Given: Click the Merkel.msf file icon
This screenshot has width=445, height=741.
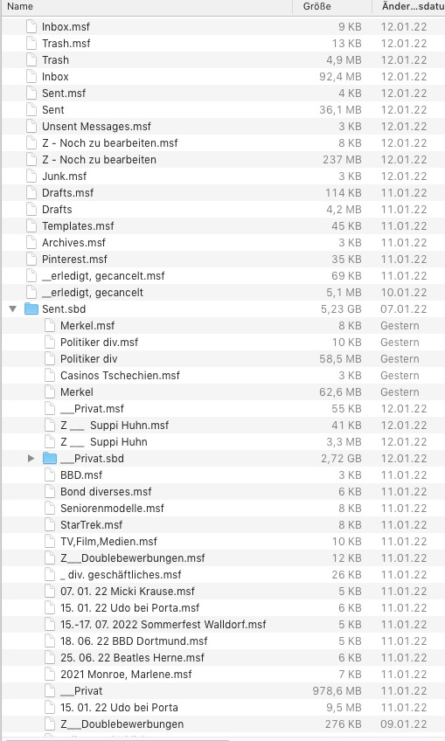Looking at the screenshot, I should (50, 326).
